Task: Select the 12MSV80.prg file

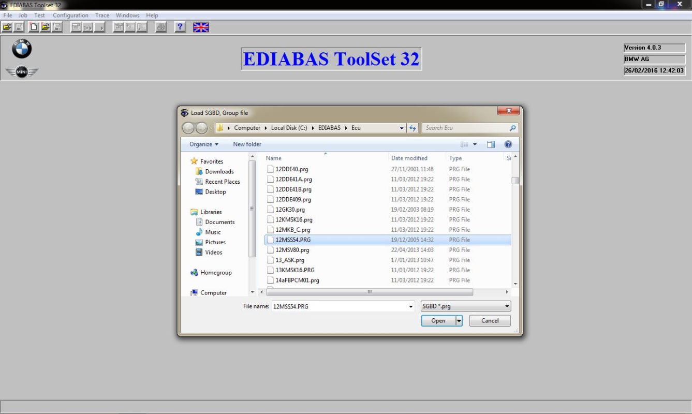Action: (x=292, y=250)
